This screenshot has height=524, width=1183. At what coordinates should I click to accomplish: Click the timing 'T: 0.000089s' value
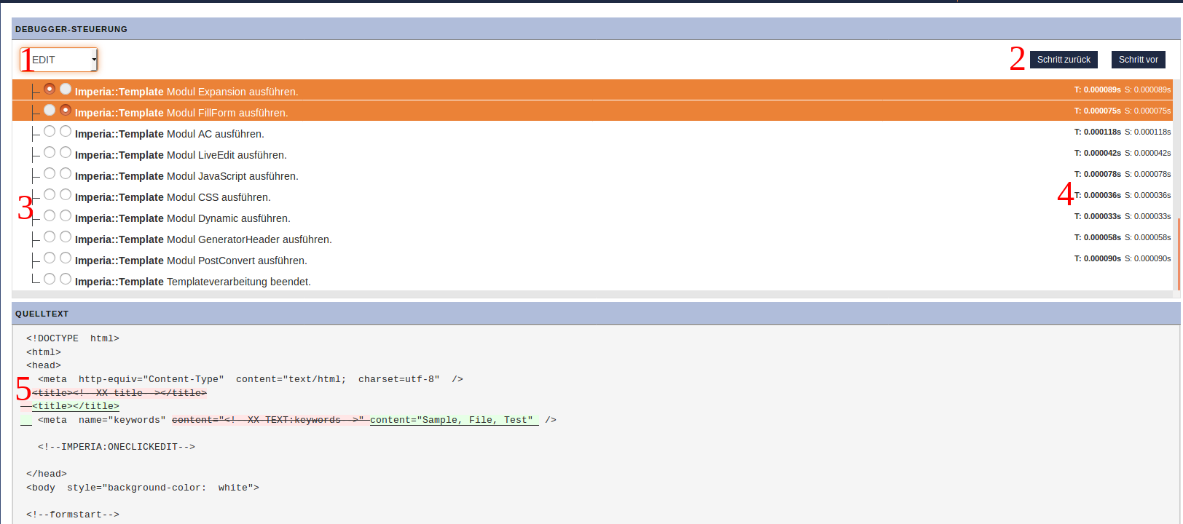[1097, 90]
